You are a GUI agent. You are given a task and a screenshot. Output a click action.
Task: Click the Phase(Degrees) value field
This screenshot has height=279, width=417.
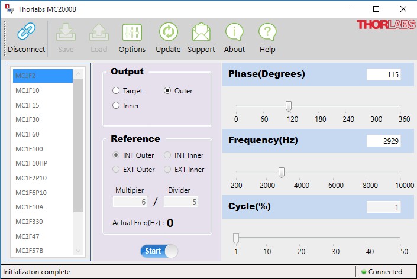pyautogui.click(x=383, y=74)
